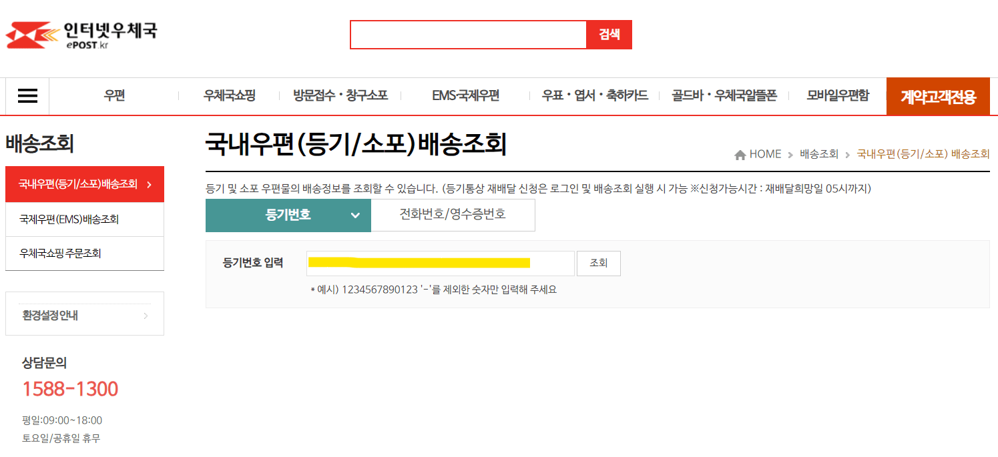Open the hamburger navigation menu
The width and height of the screenshot is (998, 457).
coord(27,95)
